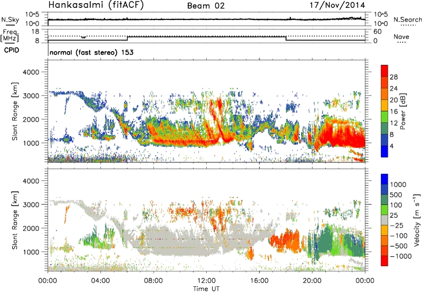This screenshot has height=292, width=422.
Task: Click the 60 tick on the Nave axis
Action: point(377,32)
